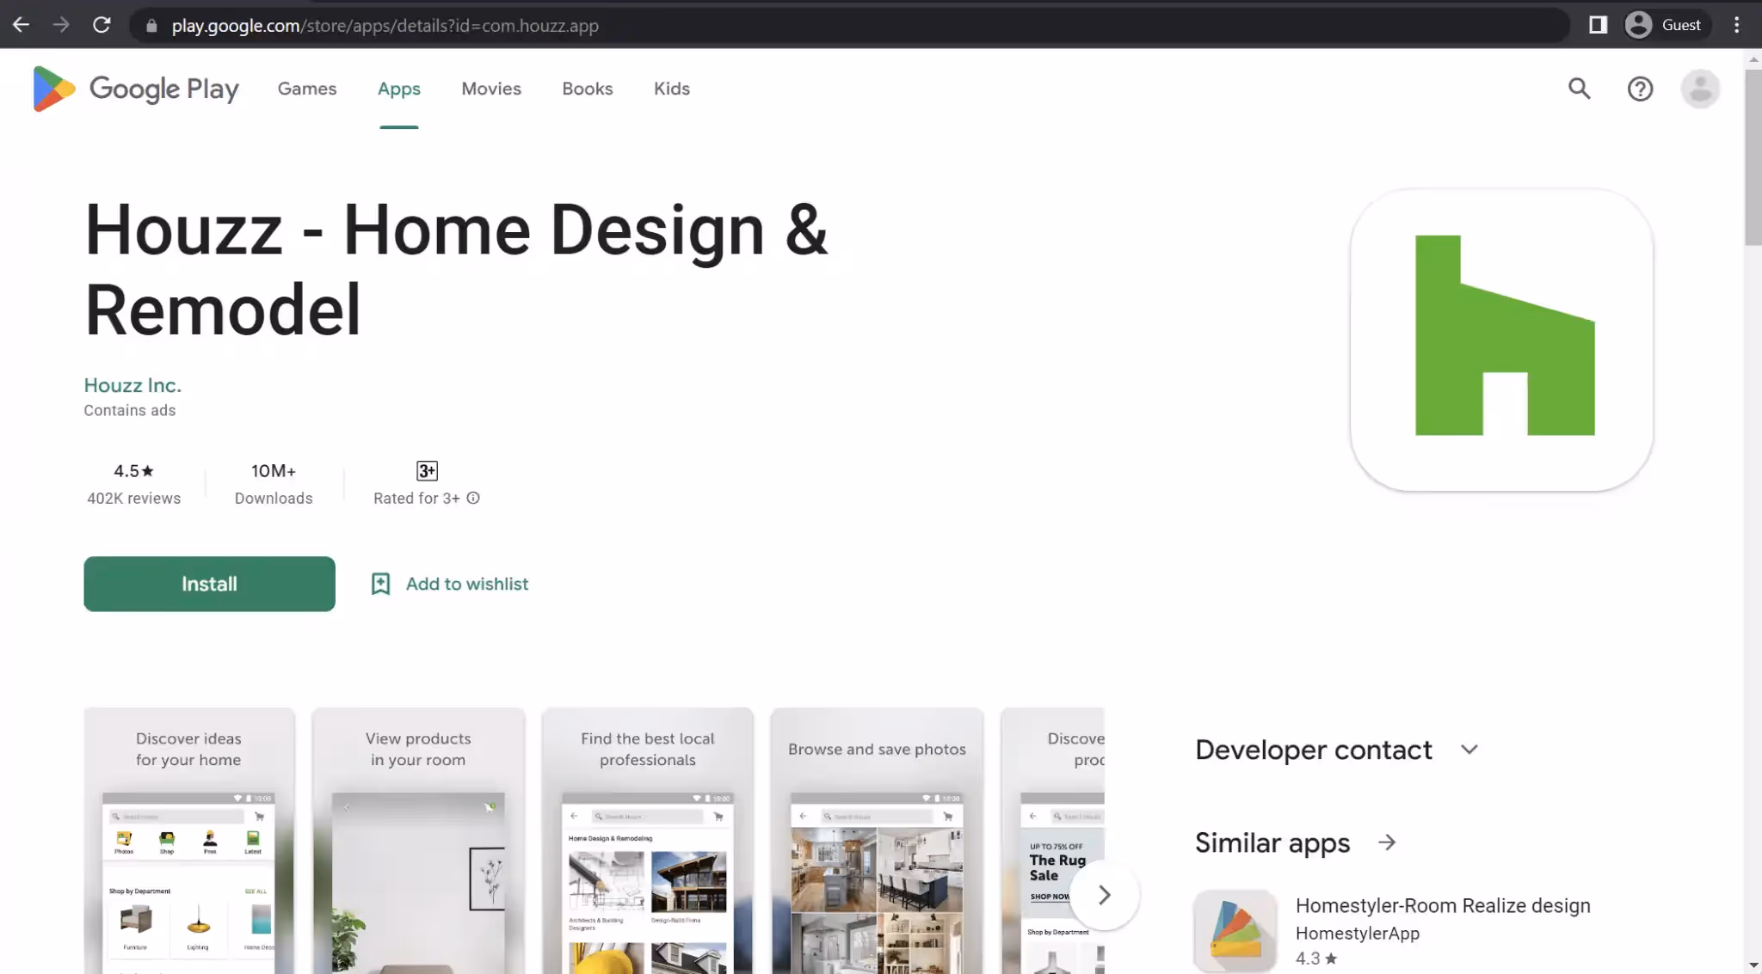Click the Google Play logo
This screenshot has width=1762, height=974.
tap(135, 89)
